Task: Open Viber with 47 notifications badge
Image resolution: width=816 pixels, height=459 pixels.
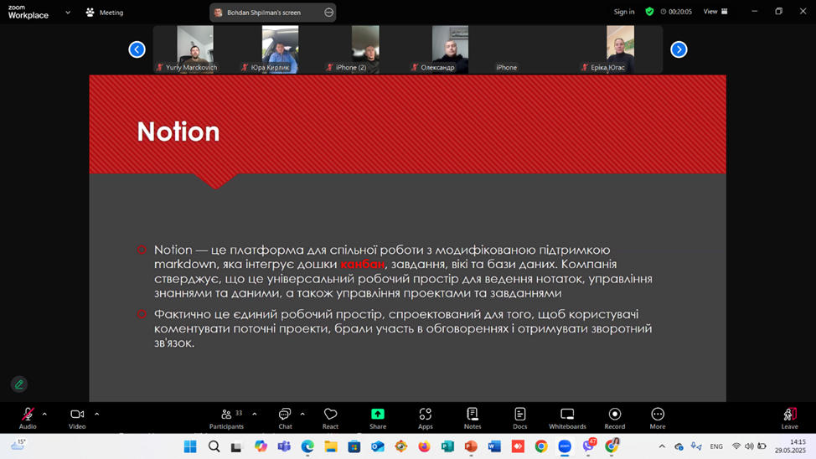Action: point(589,446)
